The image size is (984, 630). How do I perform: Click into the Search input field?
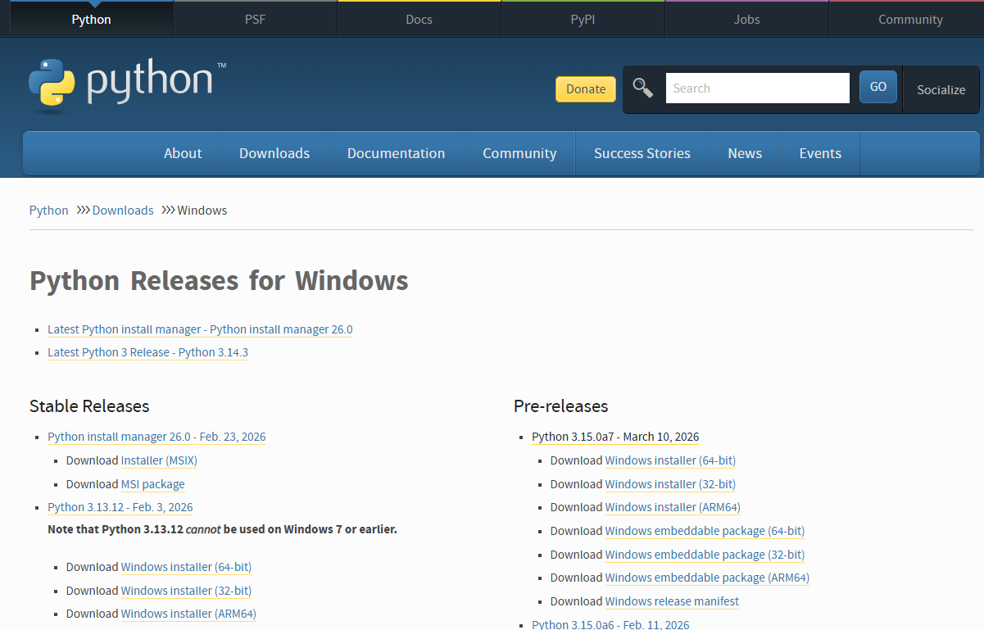point(757,88)
